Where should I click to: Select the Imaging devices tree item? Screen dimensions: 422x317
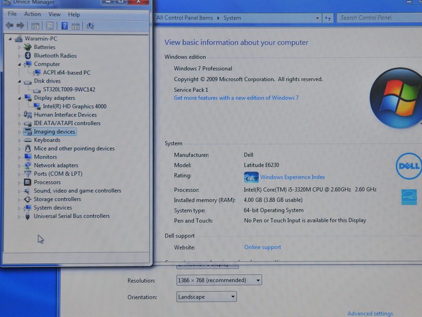(x=54, y=132)
